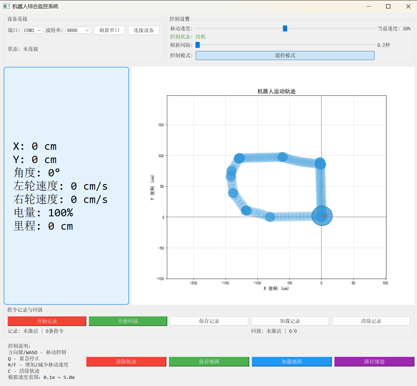Click the 开始回放 green button
Viewport: 417px width, 386px height.
[x=128, y=321]
